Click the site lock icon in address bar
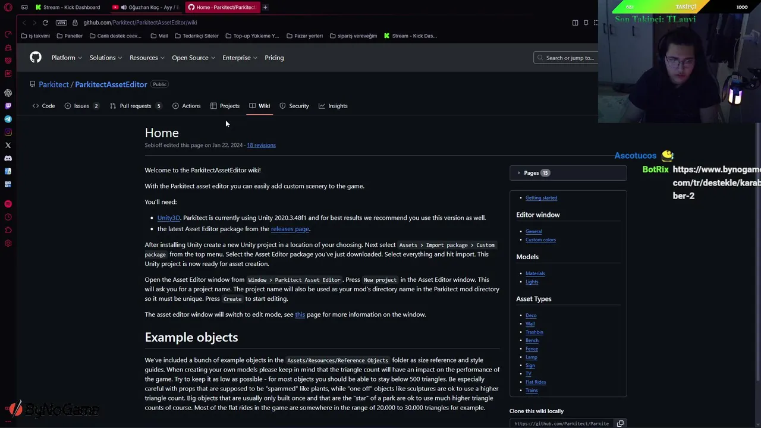 pyautogui.click(x=76, y=23)
